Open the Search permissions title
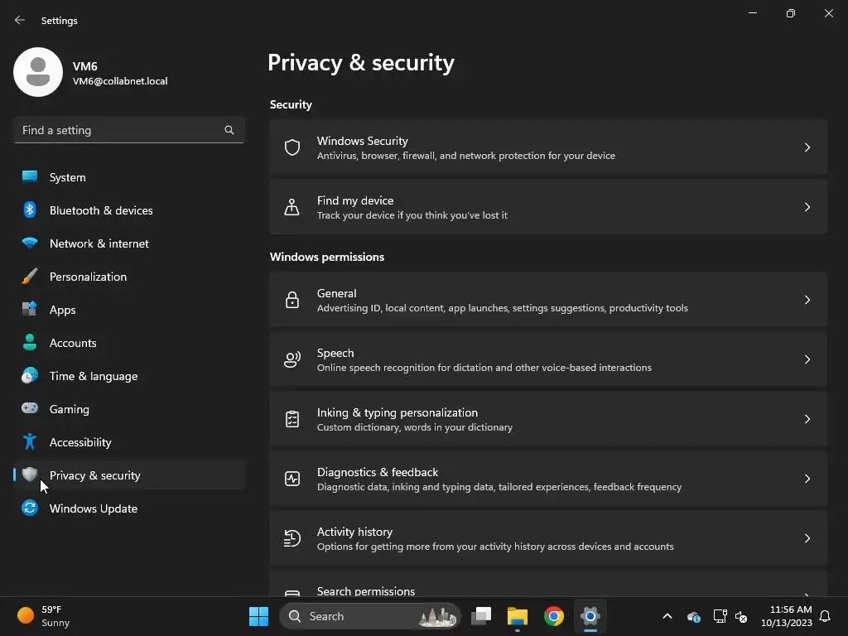848x636 pixels. pos(366,591)
